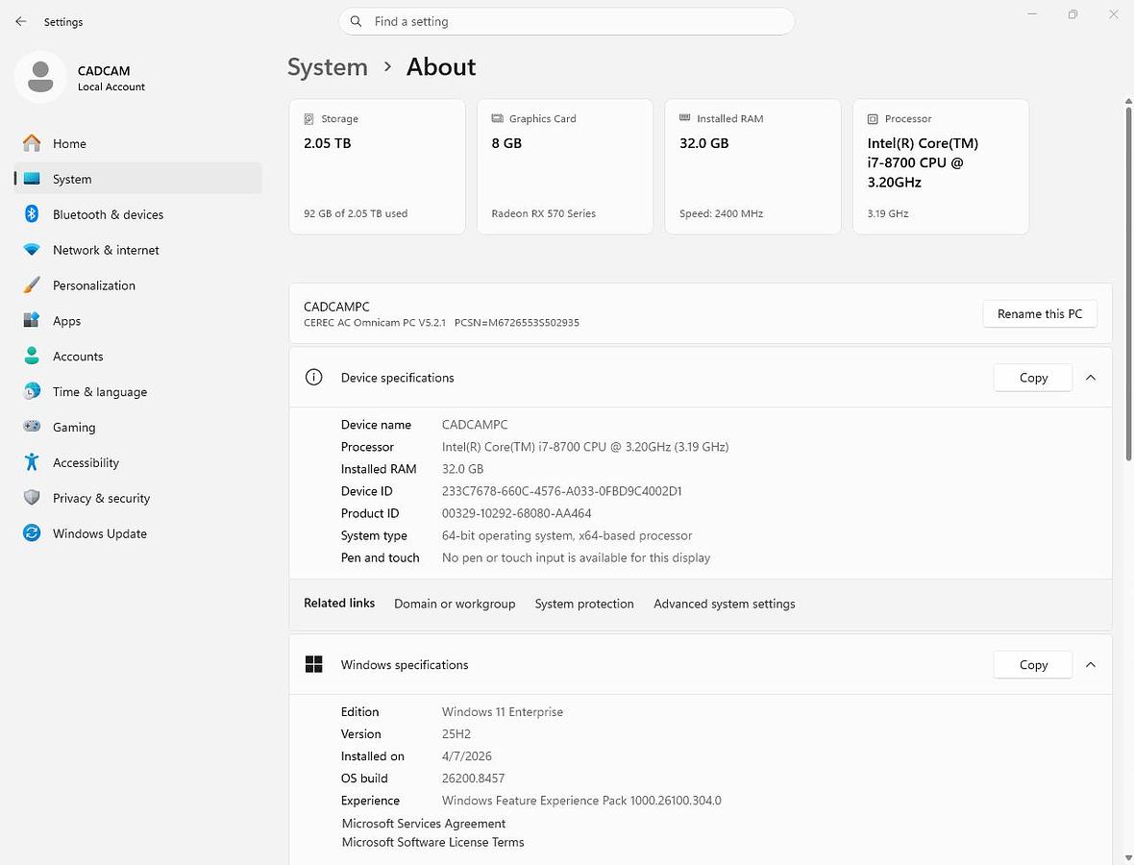The height and width of the screenshot is (865, 1134).
Task: Collapse the Device specifications section
Action: tap(1091, 378)
